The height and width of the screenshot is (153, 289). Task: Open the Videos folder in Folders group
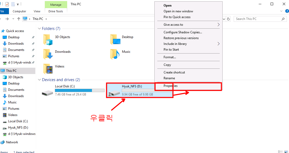click(x=48, y=69)
